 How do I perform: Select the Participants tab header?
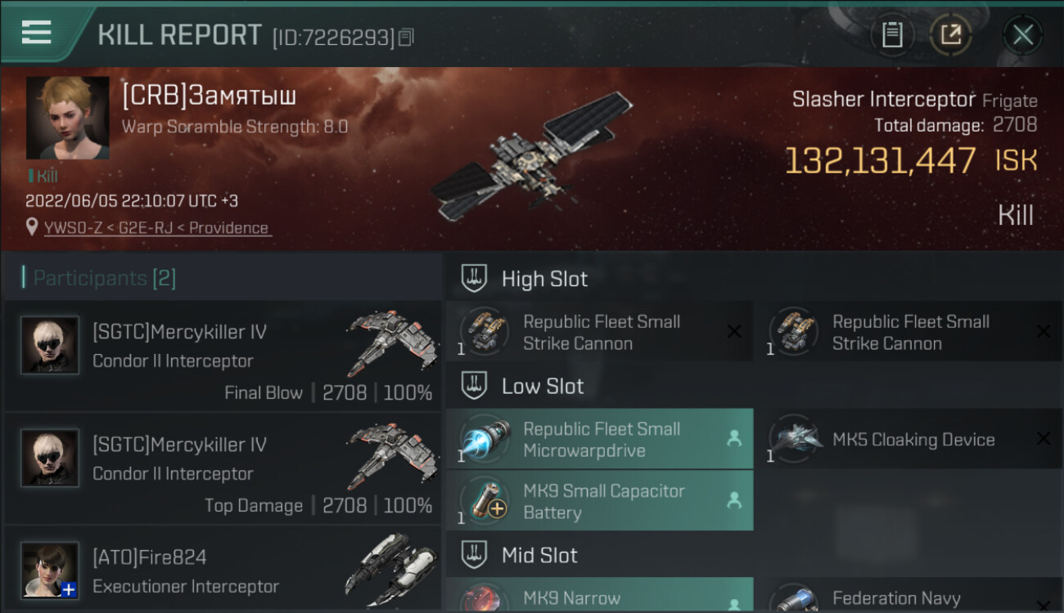(99, 278)
